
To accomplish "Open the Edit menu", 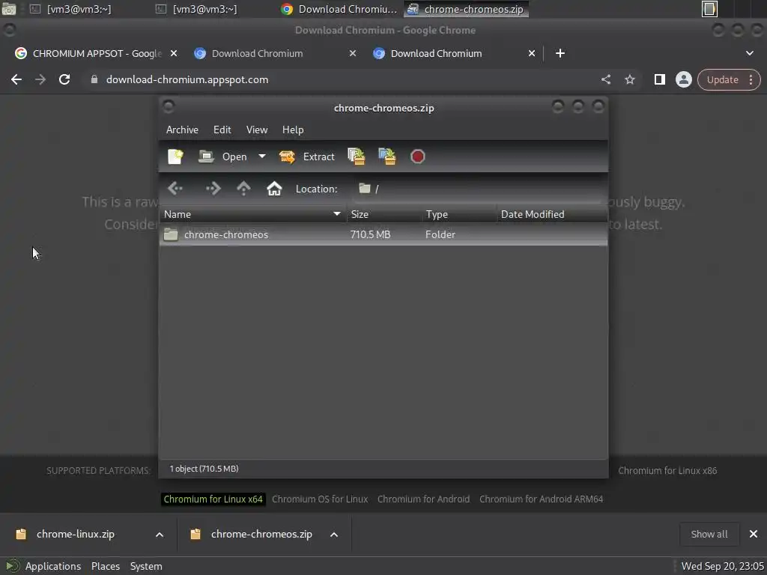I will pos(222,130).
